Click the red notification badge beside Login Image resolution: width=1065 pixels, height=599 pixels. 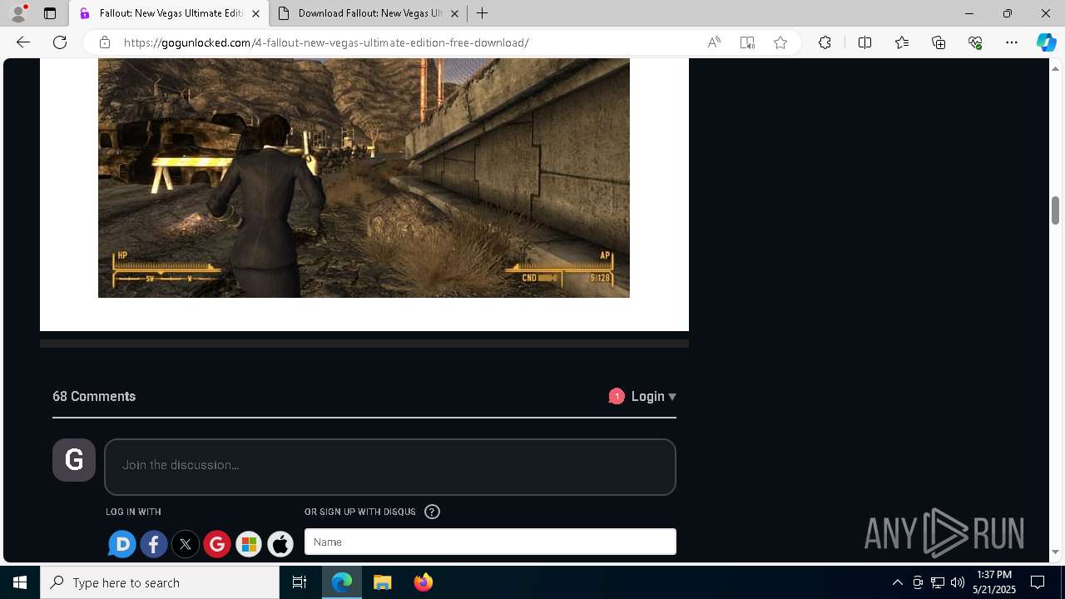point(617,396)
